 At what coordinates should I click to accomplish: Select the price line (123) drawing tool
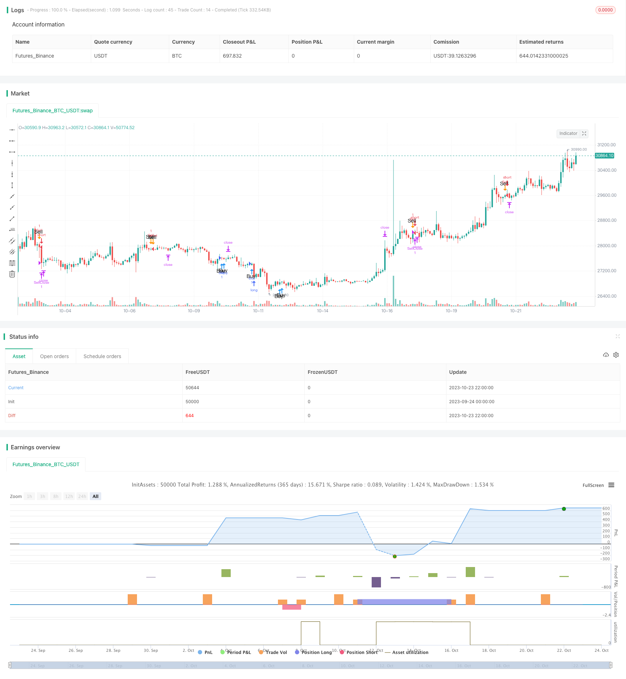click(x=12, y=230)
